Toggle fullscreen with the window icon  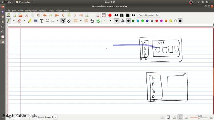[x=104, y=15]
